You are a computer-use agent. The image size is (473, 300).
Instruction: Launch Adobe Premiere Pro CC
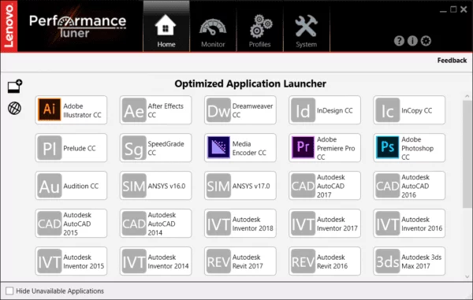(x=325, y=148)
